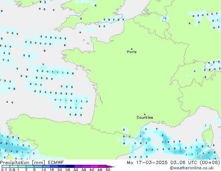Pick the 0.1–0.5 mm legend swatch
Viewport: 221px width, 171px height.
click(x=6, y=166)
